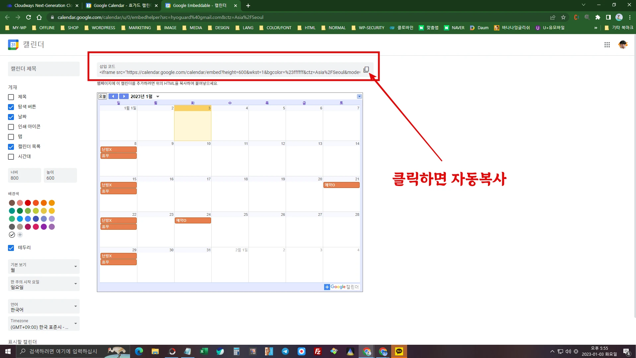Expand the 2023년 1월 date picker arrow

(158, 96)
